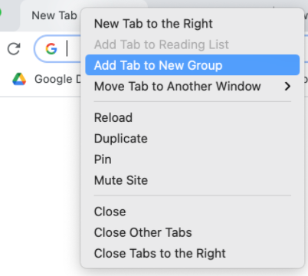The image size is (308, 276).
Task: Click the reload page icon
Action: point(14,49)
